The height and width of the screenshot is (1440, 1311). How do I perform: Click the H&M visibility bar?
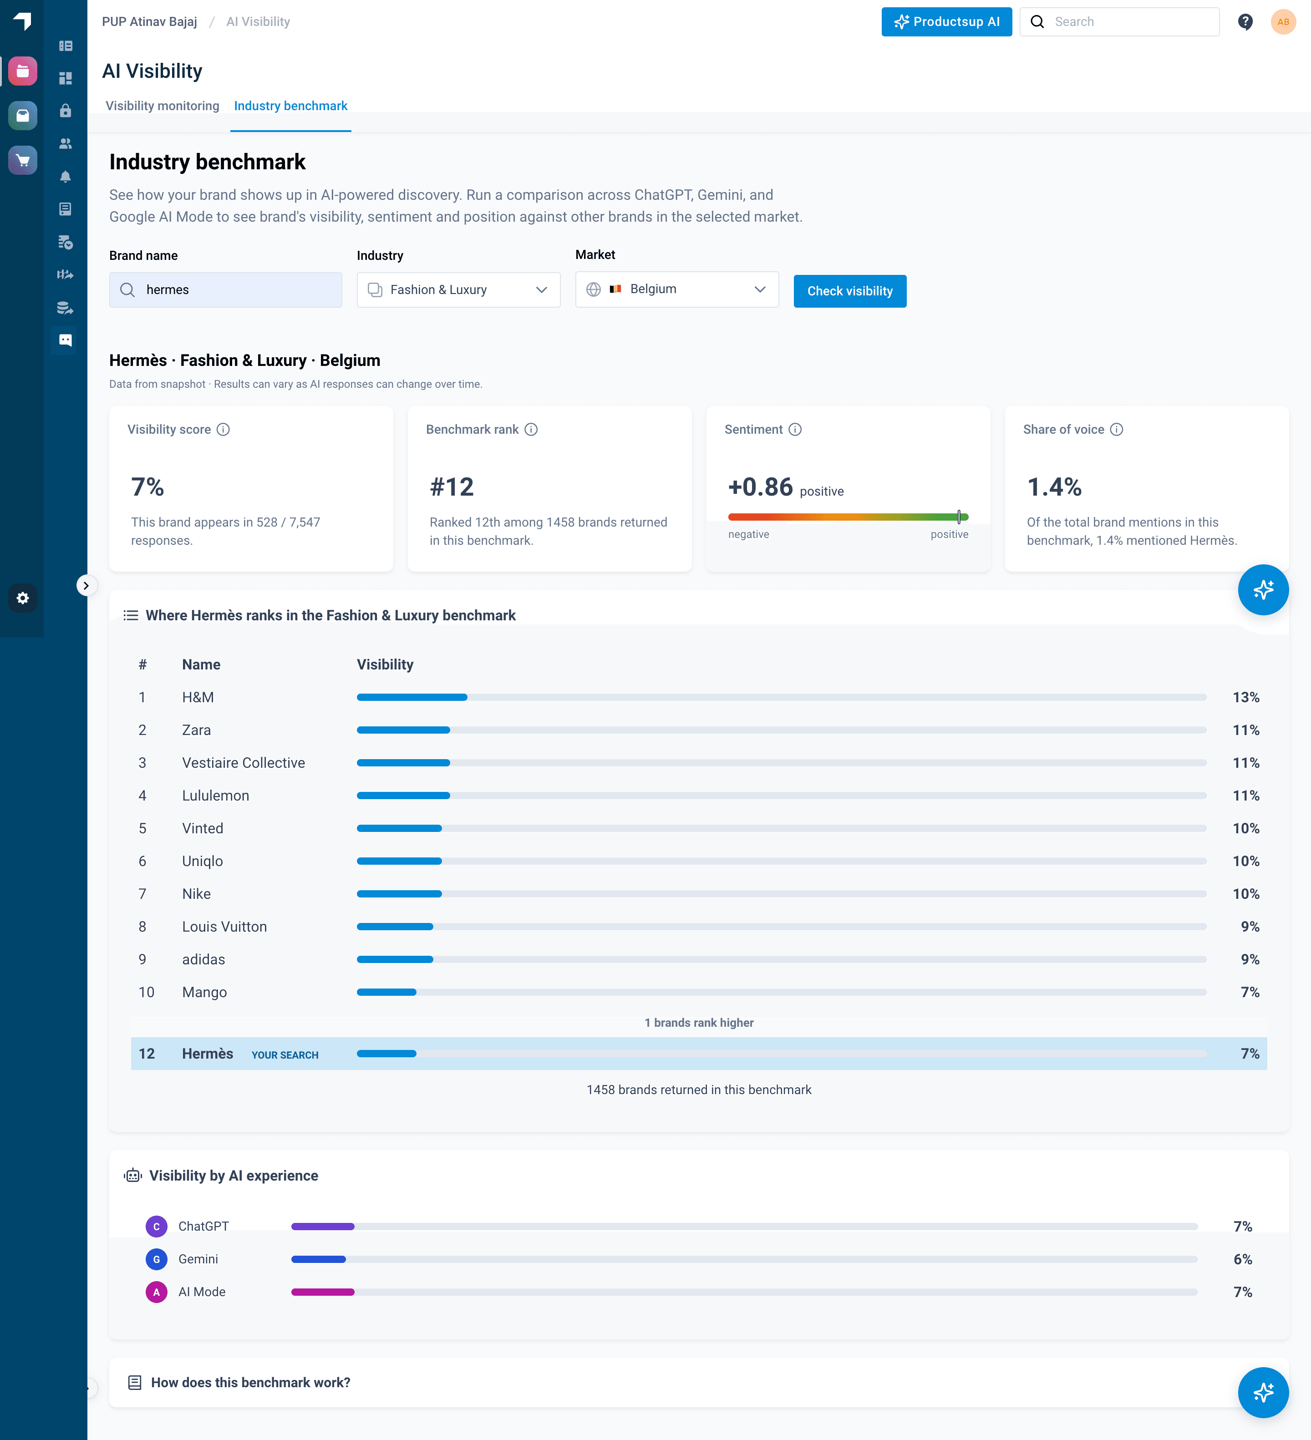coord(782,697)
